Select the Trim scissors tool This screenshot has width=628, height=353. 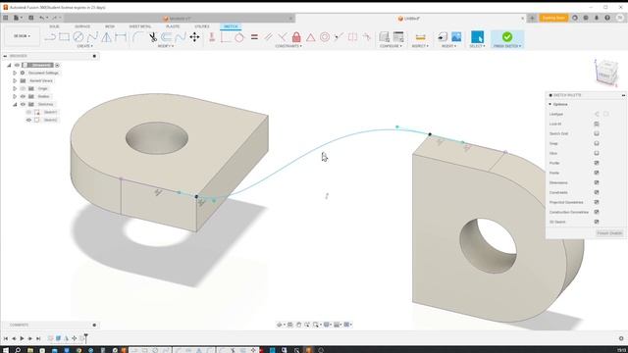(153, 37)
